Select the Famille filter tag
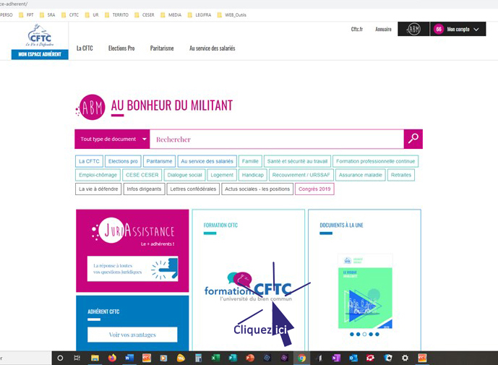Viewport: 498px width, 365px height. (x=250, y=161)
